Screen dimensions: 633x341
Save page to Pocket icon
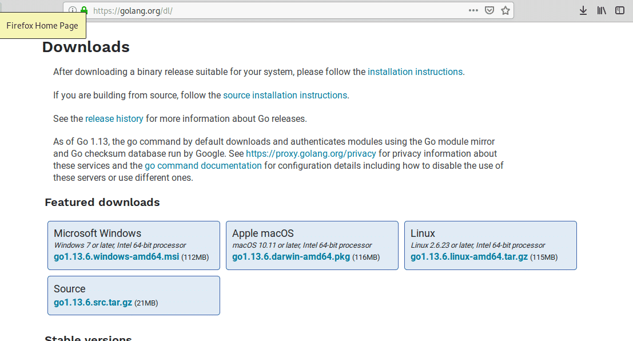click(x=489, y=10)
